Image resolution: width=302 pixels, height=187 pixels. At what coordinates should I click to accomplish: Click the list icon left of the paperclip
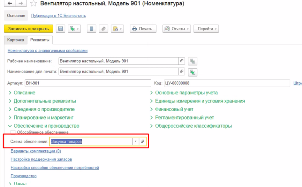[x=91, y=29]
